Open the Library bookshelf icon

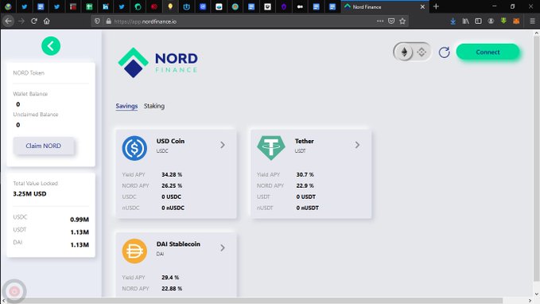pyautogui.click(x=465, y=21)
